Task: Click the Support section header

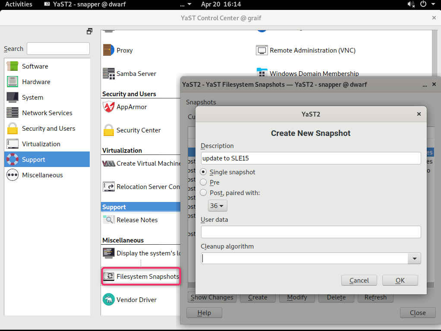Action: point(141,207)
